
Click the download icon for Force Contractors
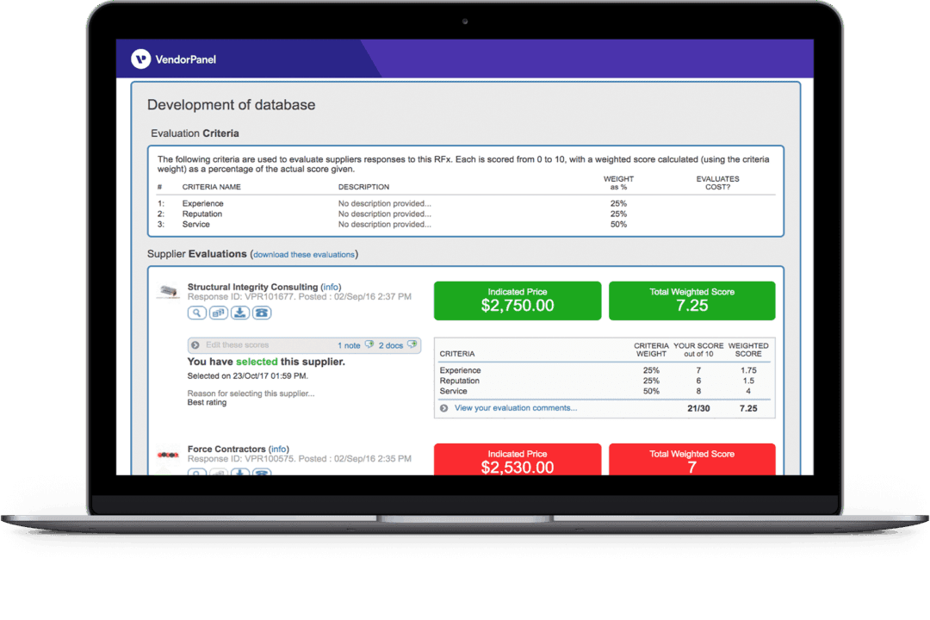click(x=239, y=473)
